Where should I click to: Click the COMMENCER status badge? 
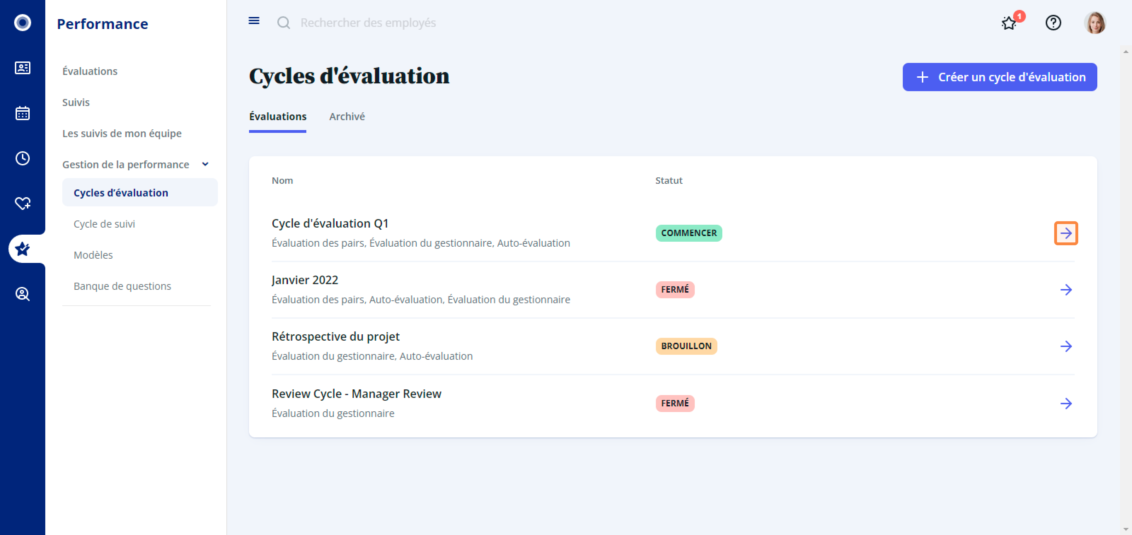tap(689, 233)
